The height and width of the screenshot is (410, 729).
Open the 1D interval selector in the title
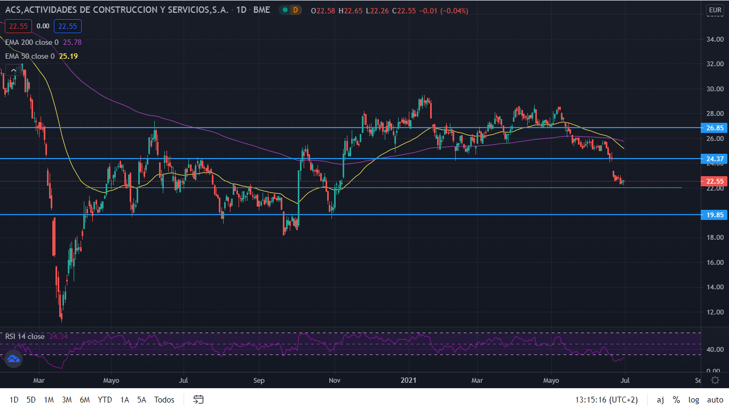coord(242,10)
